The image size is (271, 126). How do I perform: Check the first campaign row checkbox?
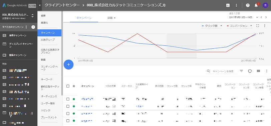[68, 99]
